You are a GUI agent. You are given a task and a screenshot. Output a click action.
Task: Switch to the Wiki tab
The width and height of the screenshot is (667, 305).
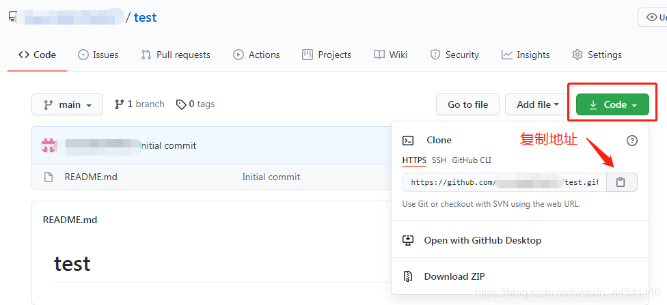tap(390, 55)
